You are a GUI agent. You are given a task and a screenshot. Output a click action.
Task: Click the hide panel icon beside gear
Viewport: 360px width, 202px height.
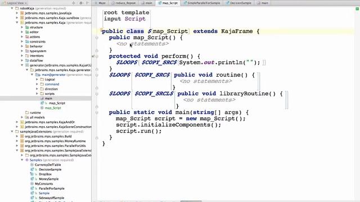(88, 3)
